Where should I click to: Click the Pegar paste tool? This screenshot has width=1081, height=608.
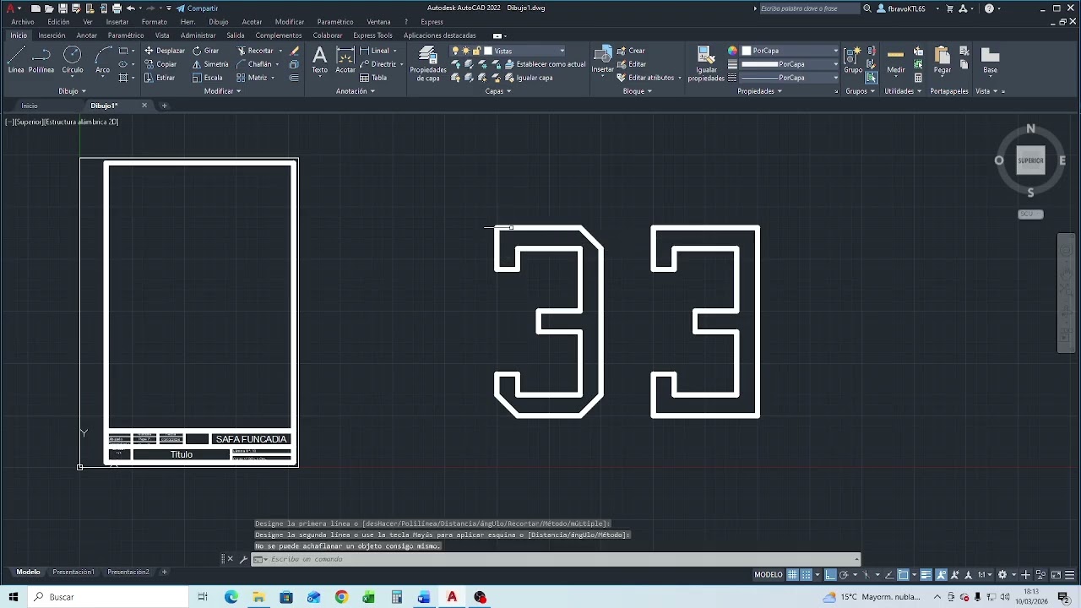pos(942,60)
